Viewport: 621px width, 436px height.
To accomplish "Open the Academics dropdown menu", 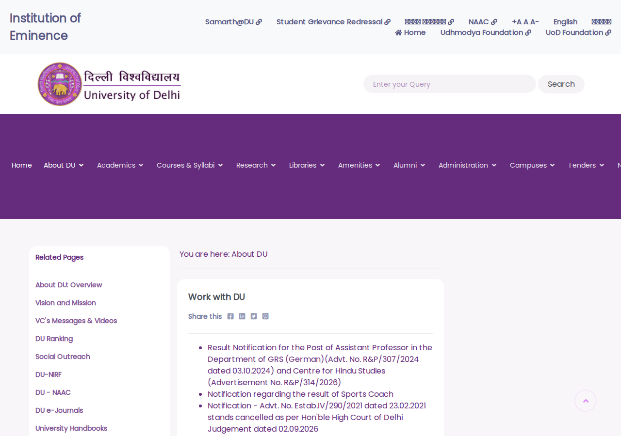I will (x=120, y=165).
